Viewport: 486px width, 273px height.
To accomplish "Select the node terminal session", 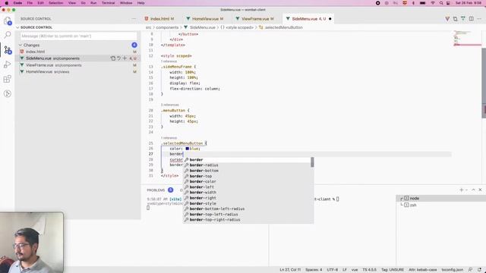I will tap(440, 198).
